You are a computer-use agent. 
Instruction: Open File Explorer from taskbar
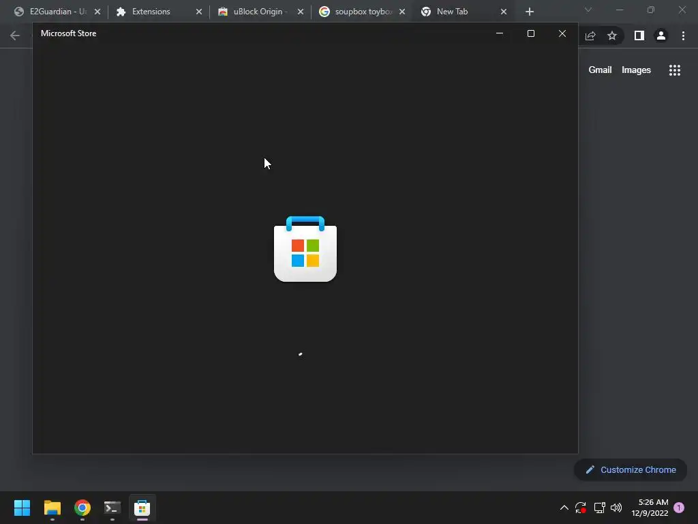coord(52,508)
